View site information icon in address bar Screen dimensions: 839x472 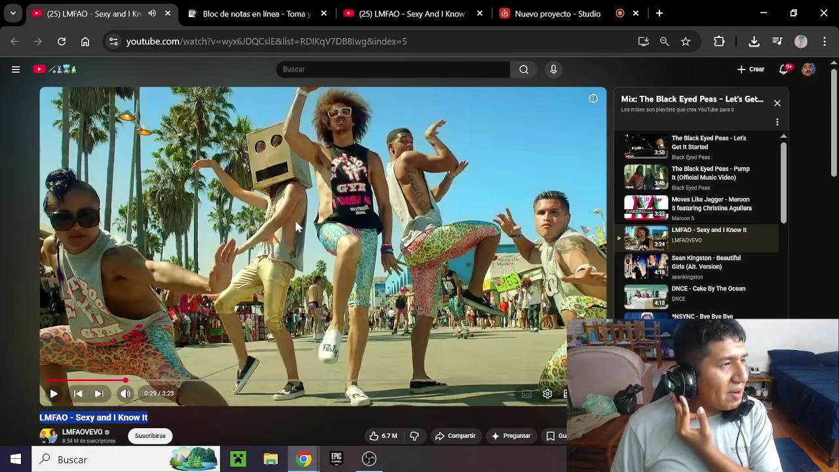[x=113, y=41]
